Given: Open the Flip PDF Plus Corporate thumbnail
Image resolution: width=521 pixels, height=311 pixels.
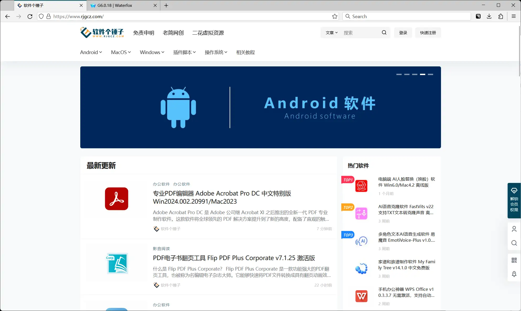Looking at the screenshot, I should tap(117, 263).
